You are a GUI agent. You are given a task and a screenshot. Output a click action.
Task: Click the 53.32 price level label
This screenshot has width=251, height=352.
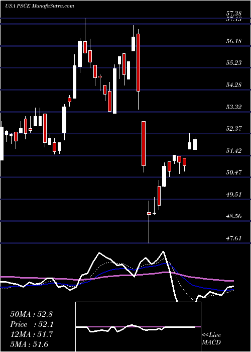pyautogui.click(x=234, y=107)
